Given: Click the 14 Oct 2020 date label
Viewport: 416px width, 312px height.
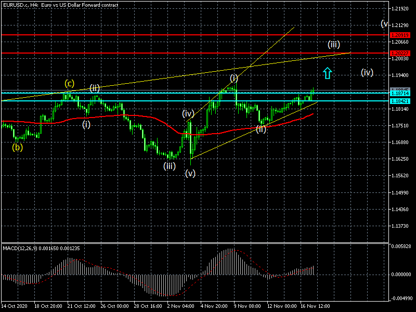Looking at the screenshot, I should tap(15, 306).
